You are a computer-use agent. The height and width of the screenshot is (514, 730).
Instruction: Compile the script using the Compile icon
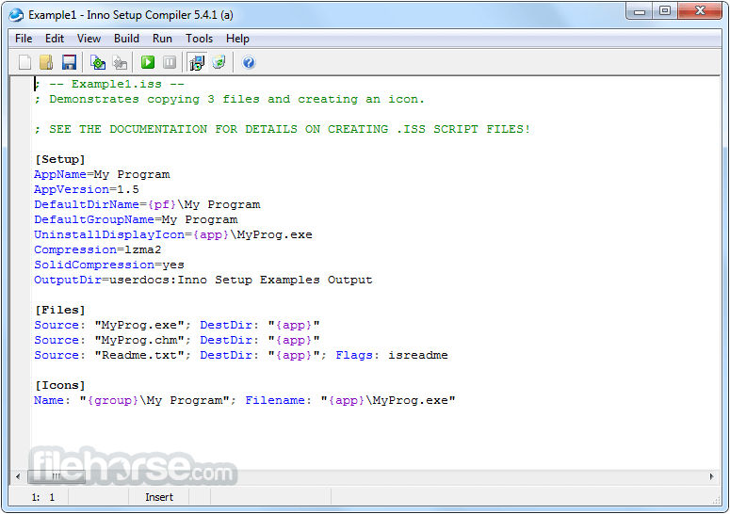[98, 62]
